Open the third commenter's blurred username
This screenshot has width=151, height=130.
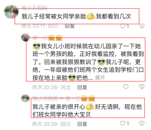63,98
